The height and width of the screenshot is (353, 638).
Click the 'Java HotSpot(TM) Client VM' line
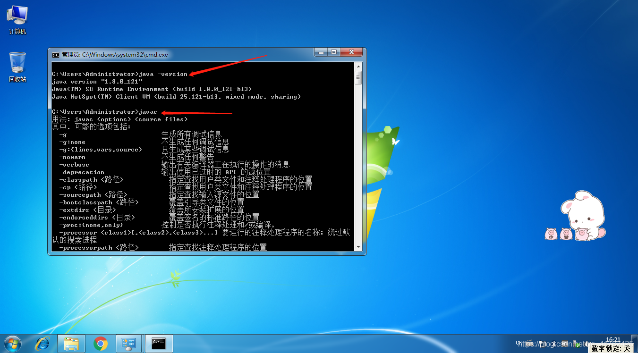pyautogui.click(x=176, y=97)
